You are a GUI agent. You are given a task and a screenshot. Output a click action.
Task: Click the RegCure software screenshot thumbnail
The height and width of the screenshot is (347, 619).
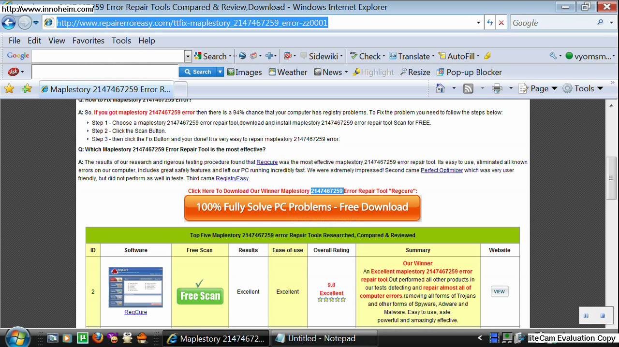[135, 287]
